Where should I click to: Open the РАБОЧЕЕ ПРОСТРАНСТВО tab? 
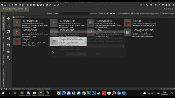(x=15, y=9)
